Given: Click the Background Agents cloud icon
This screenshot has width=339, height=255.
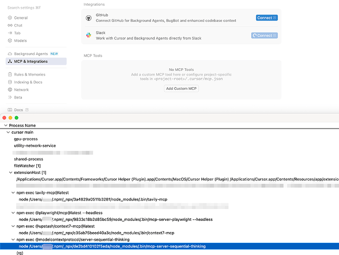Looking at the screenshot, I should (10, 54).
